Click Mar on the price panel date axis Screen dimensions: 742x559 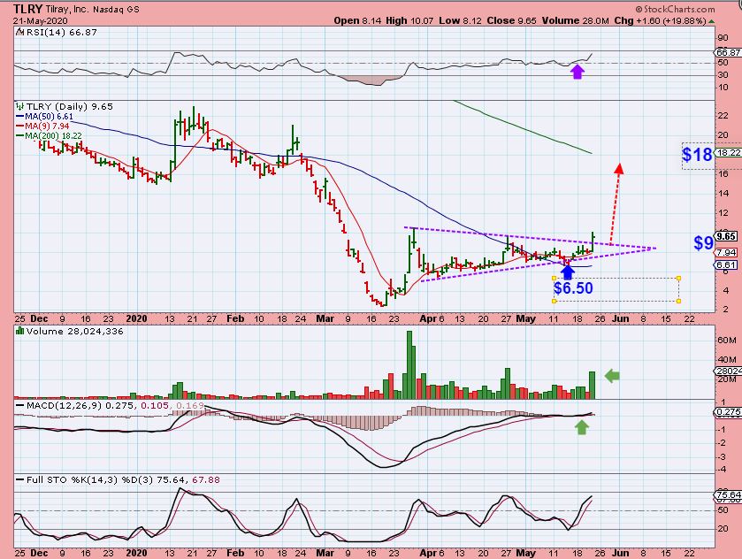click(x=325, y=318)
